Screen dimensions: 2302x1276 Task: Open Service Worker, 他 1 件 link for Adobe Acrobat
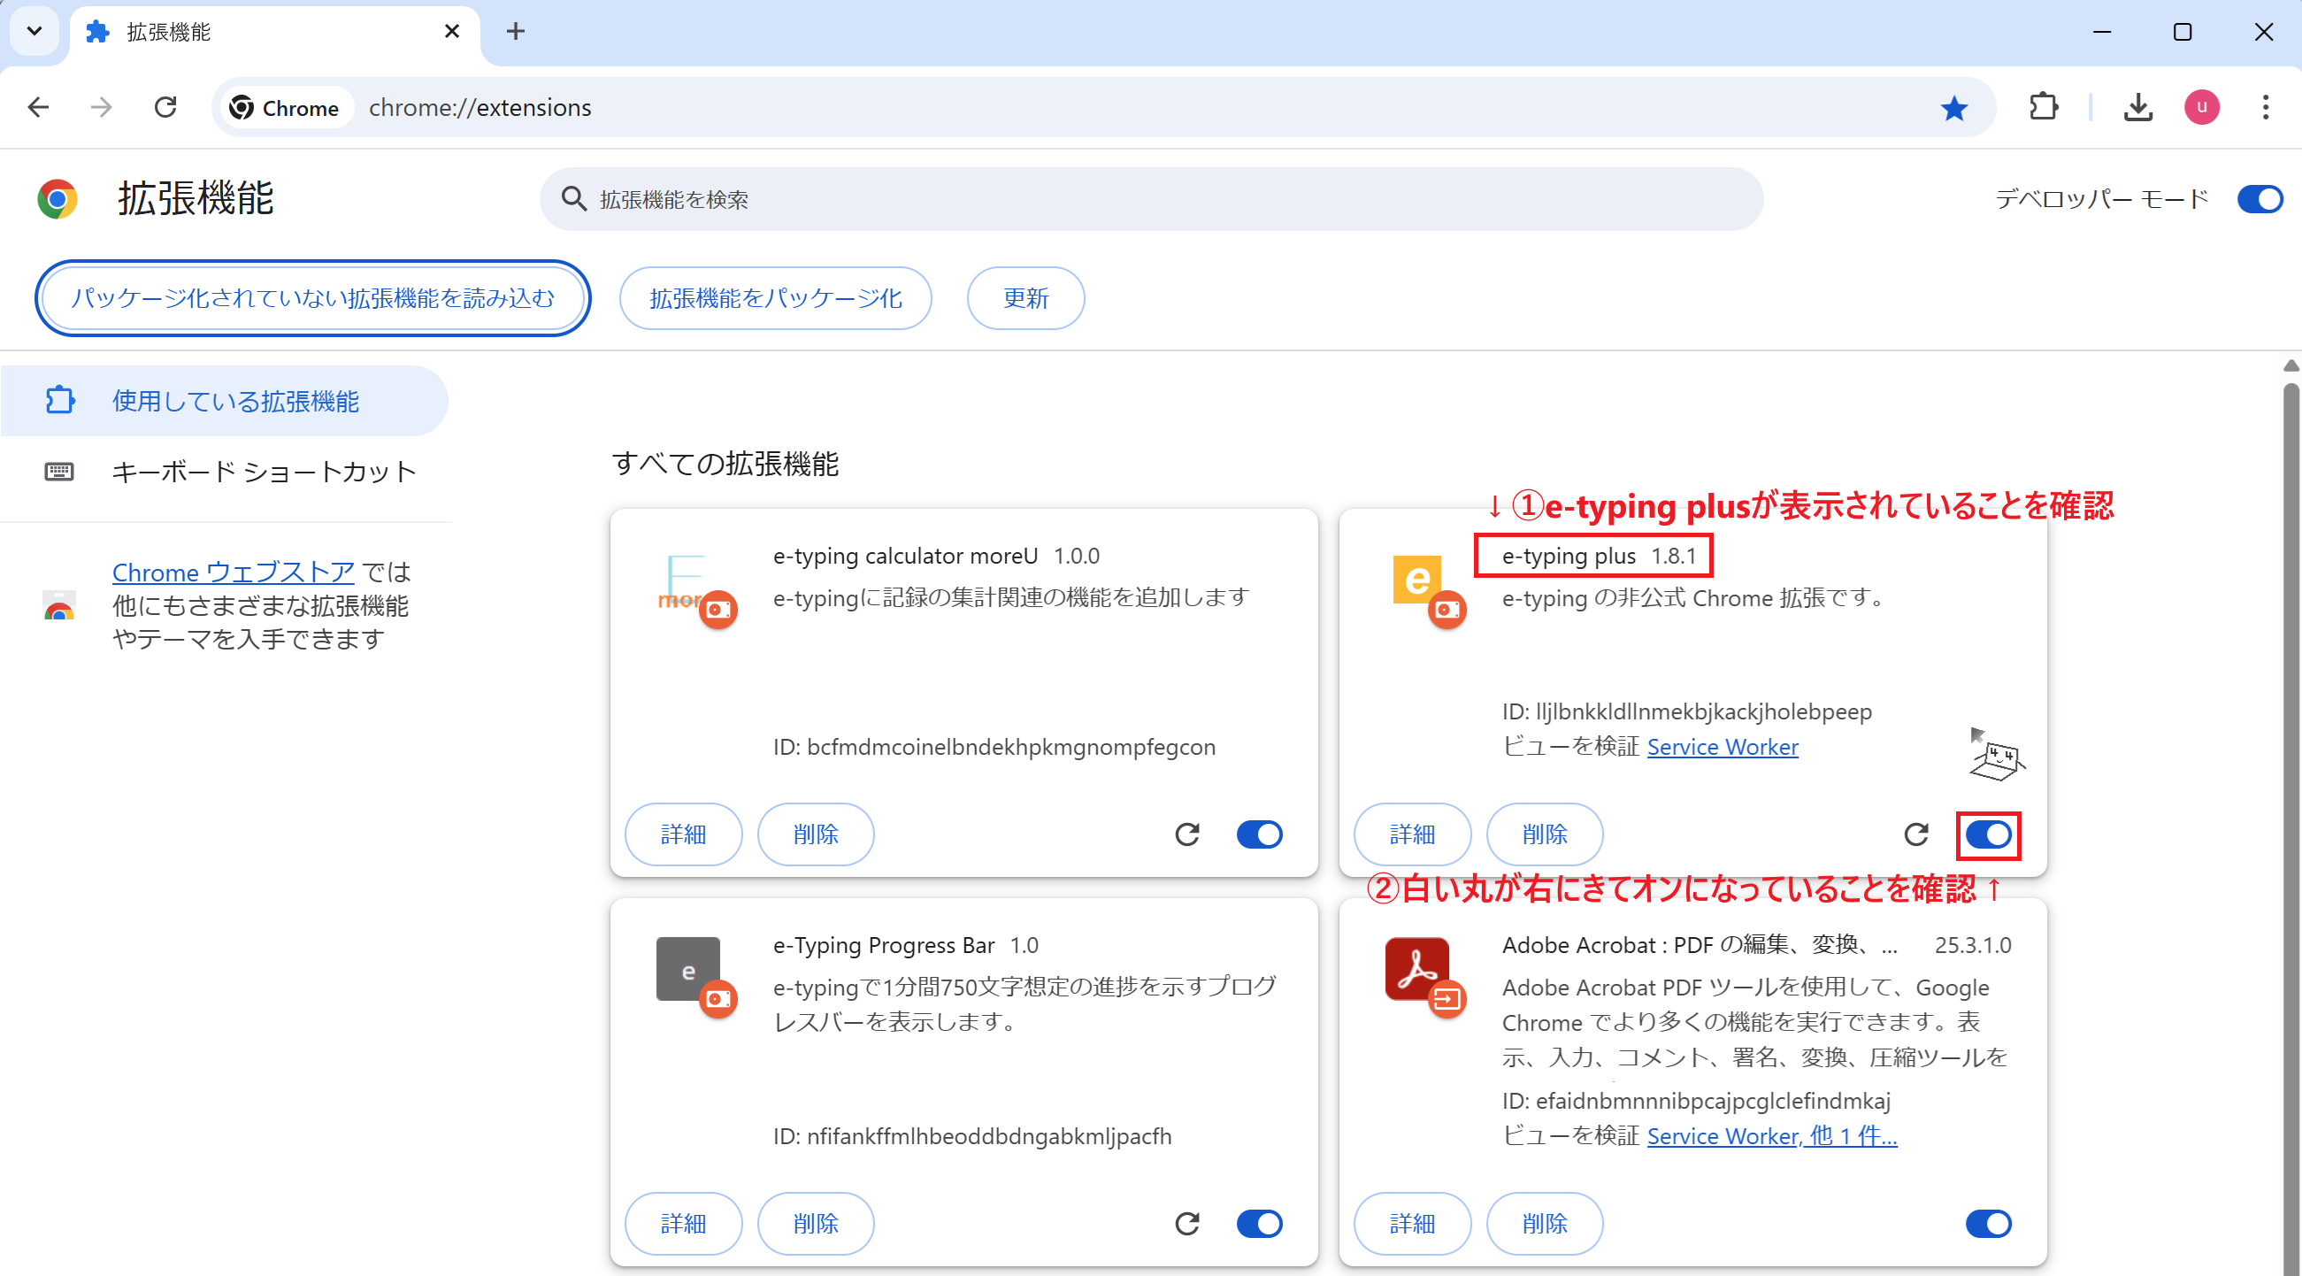pos(1772,1136)
